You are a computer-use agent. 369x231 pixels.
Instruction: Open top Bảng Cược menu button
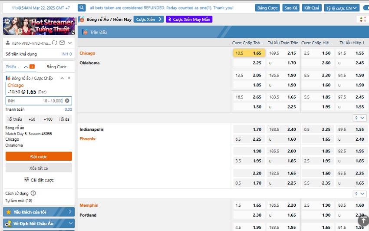pos(267,8)
